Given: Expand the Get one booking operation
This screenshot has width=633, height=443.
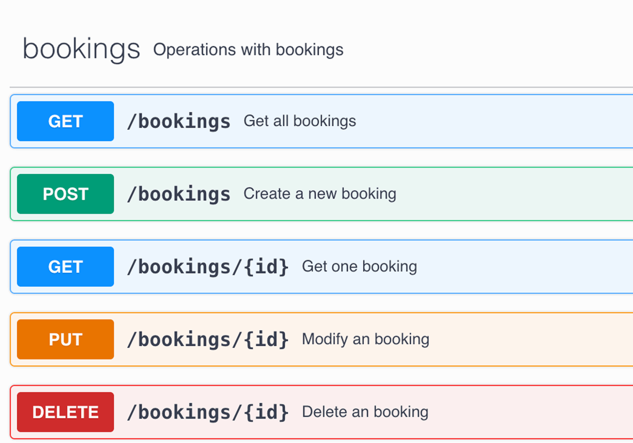Looking at the screenshot, I should click(x=359, y=266).
